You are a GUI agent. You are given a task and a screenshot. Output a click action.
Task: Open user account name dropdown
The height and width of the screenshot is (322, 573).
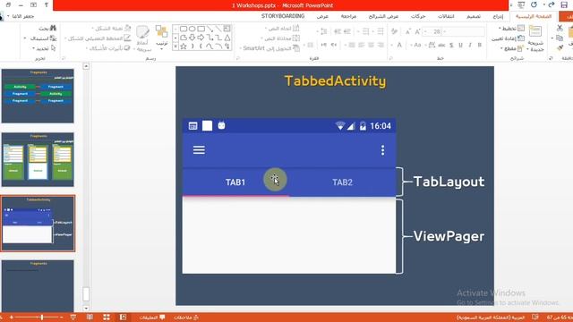pyautogui.click(x=21, y=16)
